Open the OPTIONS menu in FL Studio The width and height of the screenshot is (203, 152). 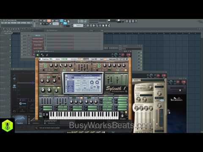coord(24,23)
